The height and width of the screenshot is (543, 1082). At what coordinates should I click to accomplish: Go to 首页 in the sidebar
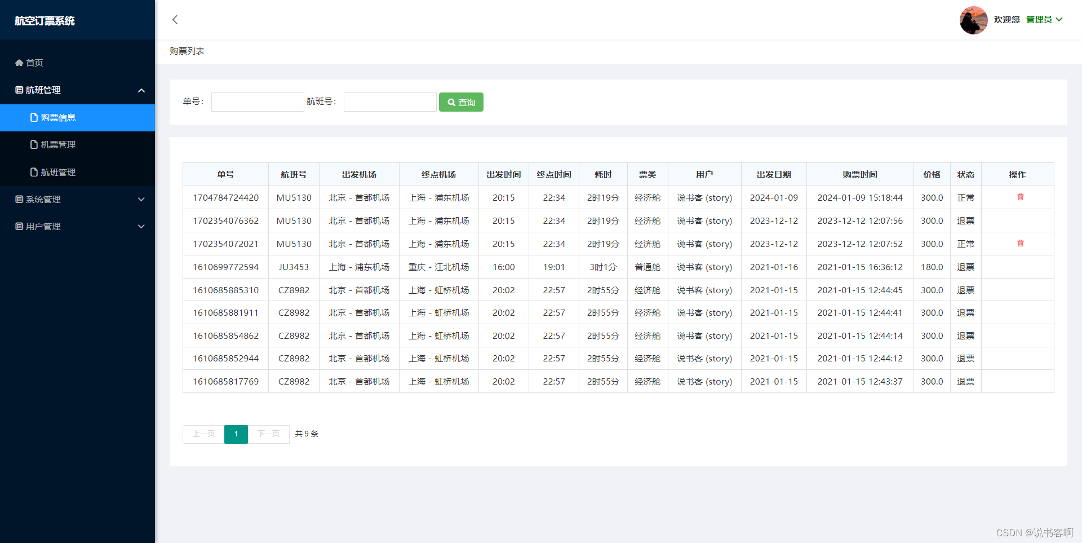(77, 63)
